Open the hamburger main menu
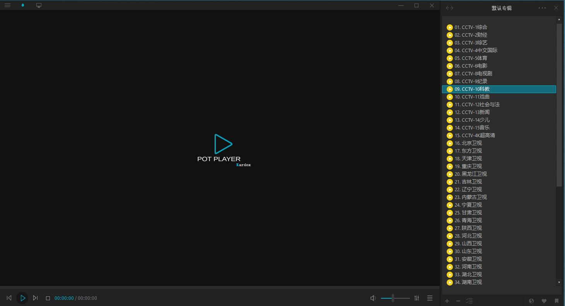Image resolution: width=565 pixels, height=306 pixels. tap(7, 5)
